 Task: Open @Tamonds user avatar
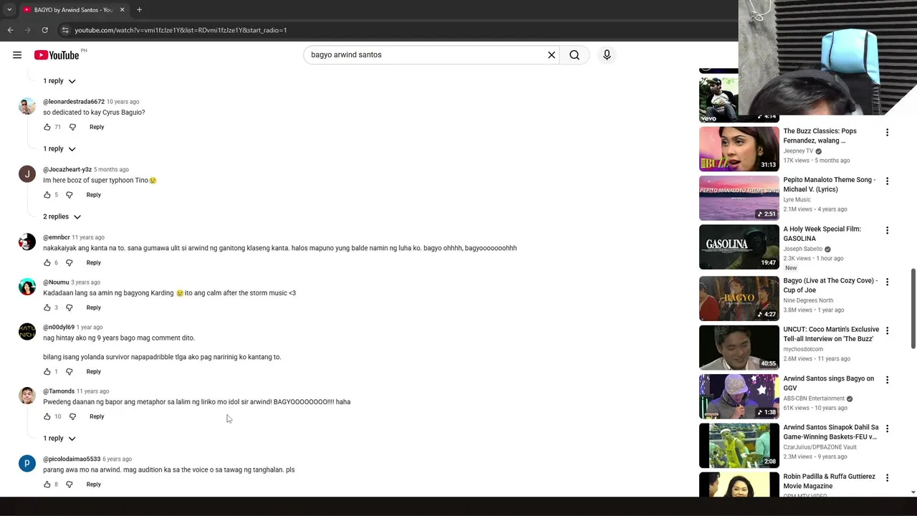(x=27, y=396)
